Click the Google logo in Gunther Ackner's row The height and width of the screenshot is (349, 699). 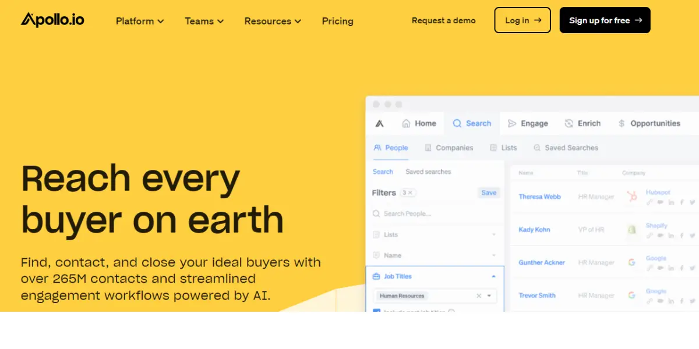coord(631,262)
